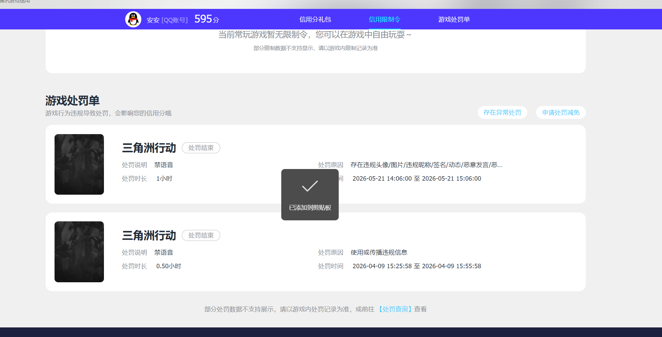The image size is (662, 337).
Task: Click the time range starting 2026-05-21 14:06:00
Action: coord(417,179)
